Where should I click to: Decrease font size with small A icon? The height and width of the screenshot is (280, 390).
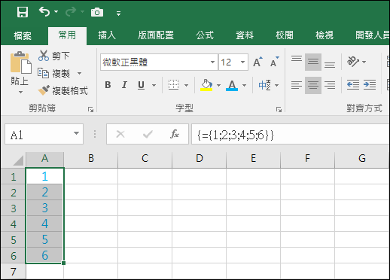point(274,62)
